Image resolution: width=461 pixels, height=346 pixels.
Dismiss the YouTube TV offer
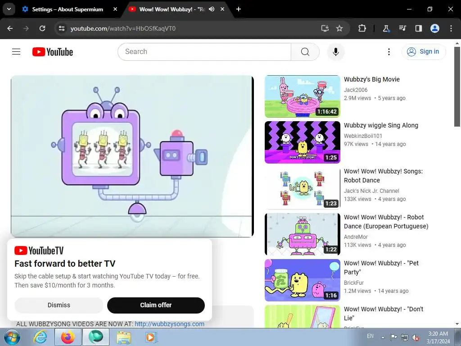tap(59, 305)
